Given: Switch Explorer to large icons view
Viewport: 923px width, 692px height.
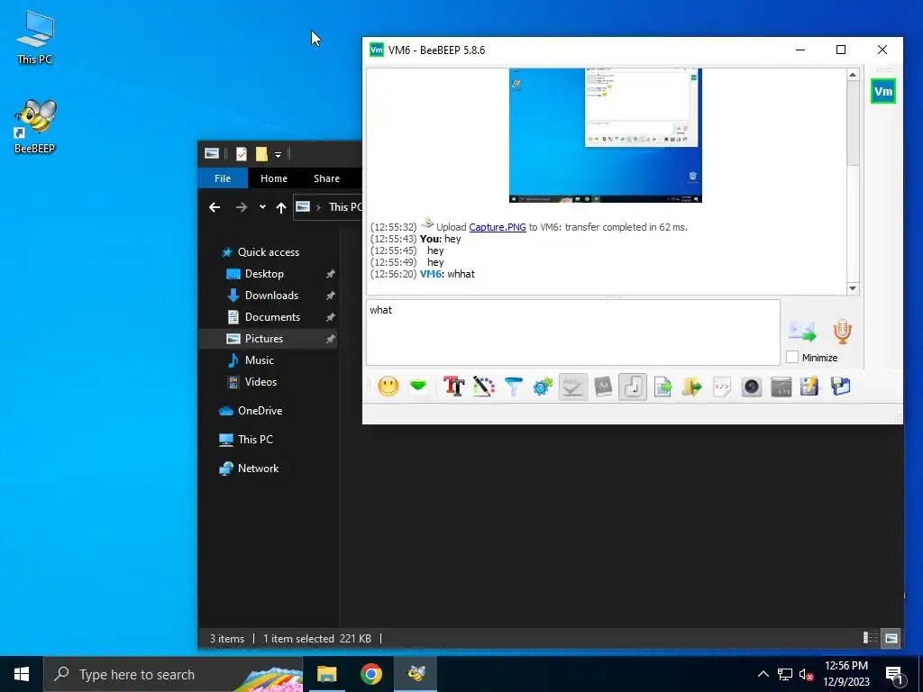Looking at the screenshot, I should 891,638.
